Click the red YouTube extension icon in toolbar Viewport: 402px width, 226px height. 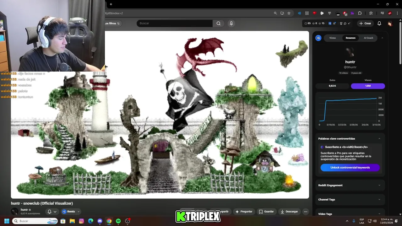point(314,13)
